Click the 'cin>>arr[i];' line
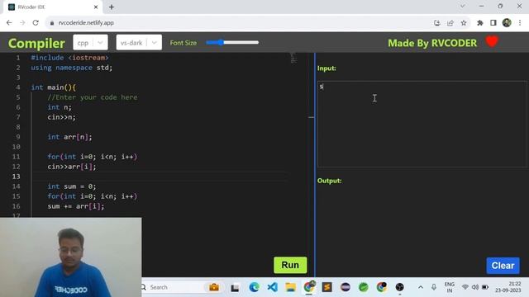 click(72, 167)
